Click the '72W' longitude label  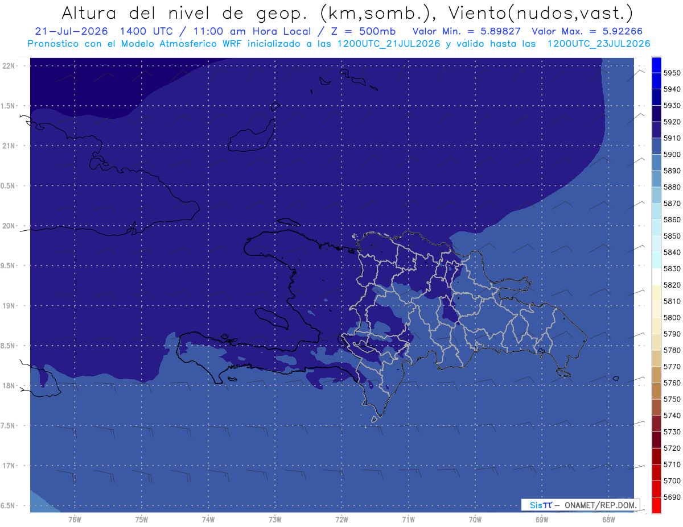(341, 519)
